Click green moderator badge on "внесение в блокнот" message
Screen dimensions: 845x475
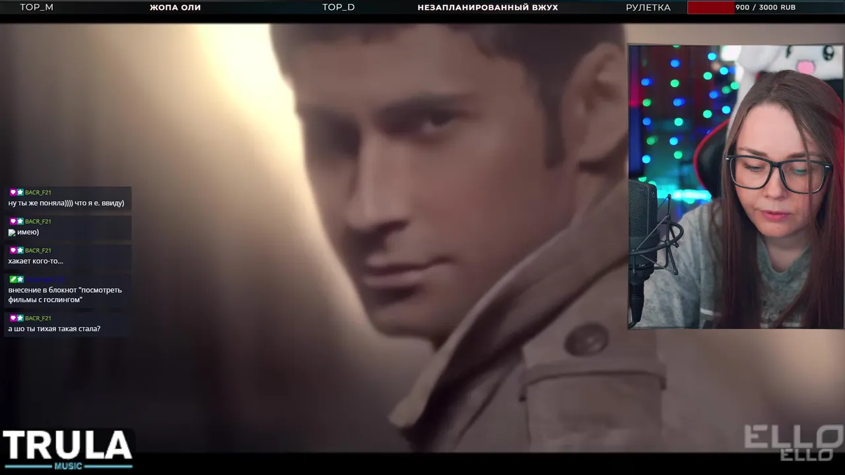[x=13, y=279]
